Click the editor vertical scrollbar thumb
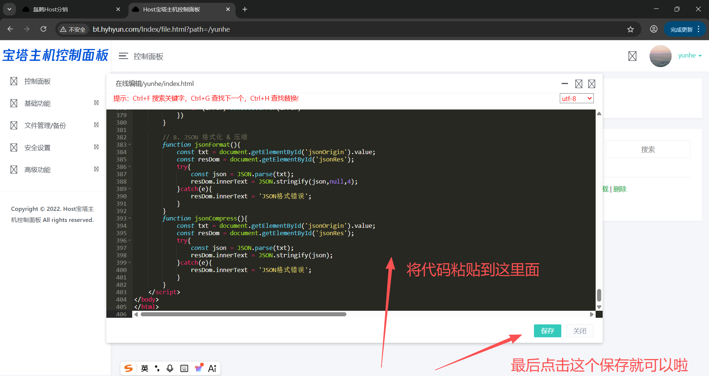 tap(599, 295)
